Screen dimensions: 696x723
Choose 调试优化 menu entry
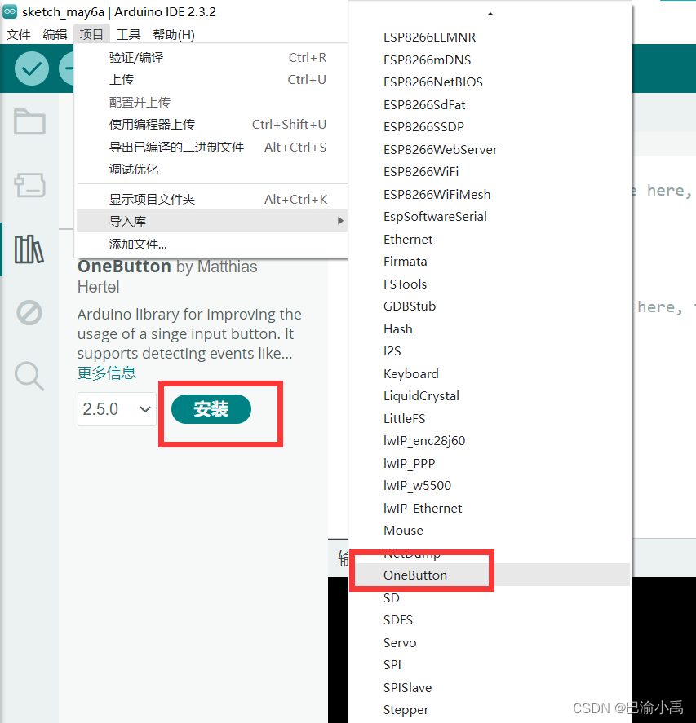click(x=212, y=170)
